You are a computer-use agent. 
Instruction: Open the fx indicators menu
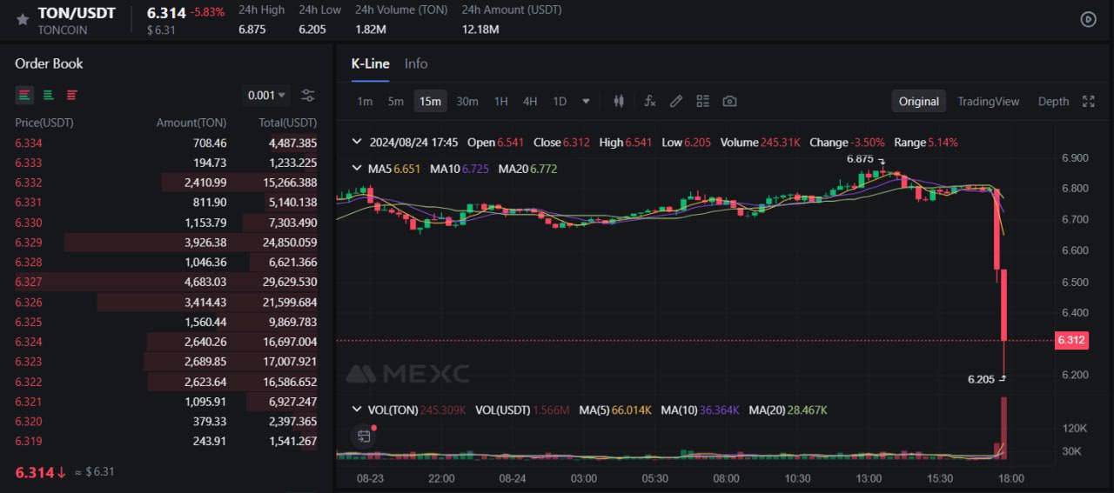[x=649, y=101]
